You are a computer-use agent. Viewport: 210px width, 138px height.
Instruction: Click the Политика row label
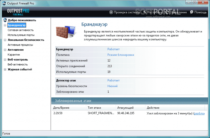pyautogui.click(x=63, y=55)
